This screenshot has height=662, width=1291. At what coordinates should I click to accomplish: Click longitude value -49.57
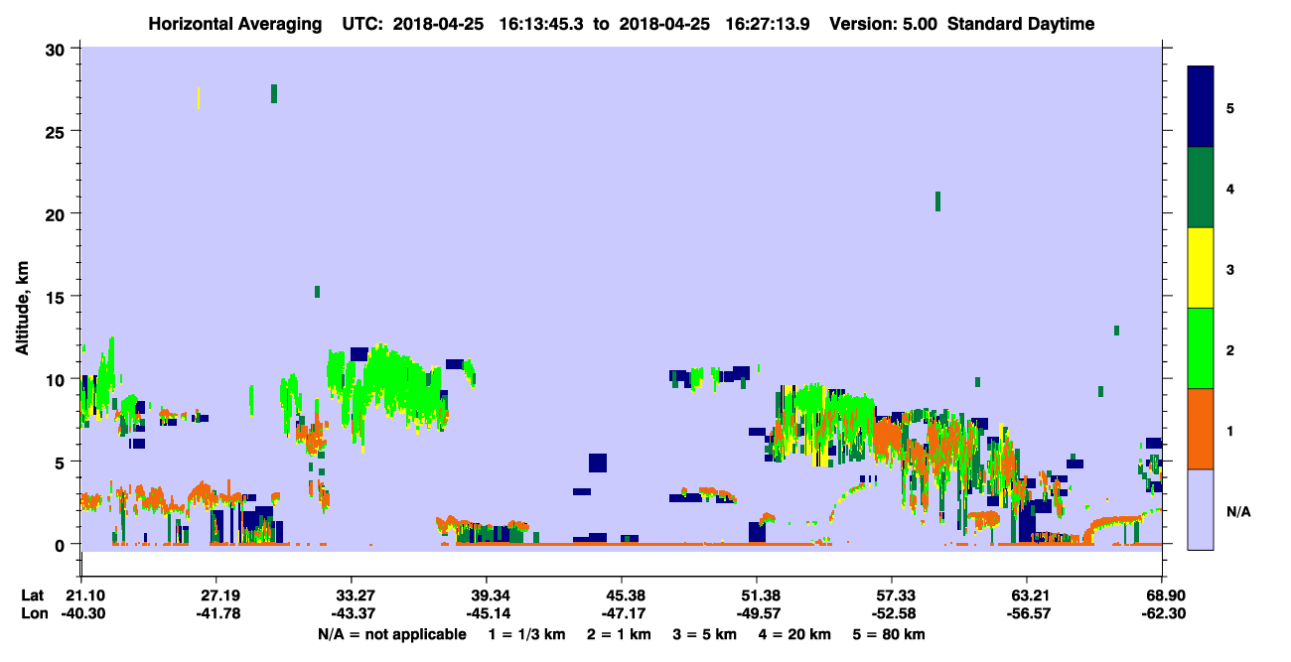click(x=757, y=613)
